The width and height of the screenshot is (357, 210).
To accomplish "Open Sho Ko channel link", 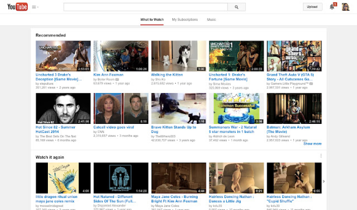I will point(160,79).
